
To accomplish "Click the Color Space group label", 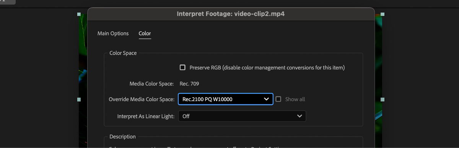I will tap(123, 53).
